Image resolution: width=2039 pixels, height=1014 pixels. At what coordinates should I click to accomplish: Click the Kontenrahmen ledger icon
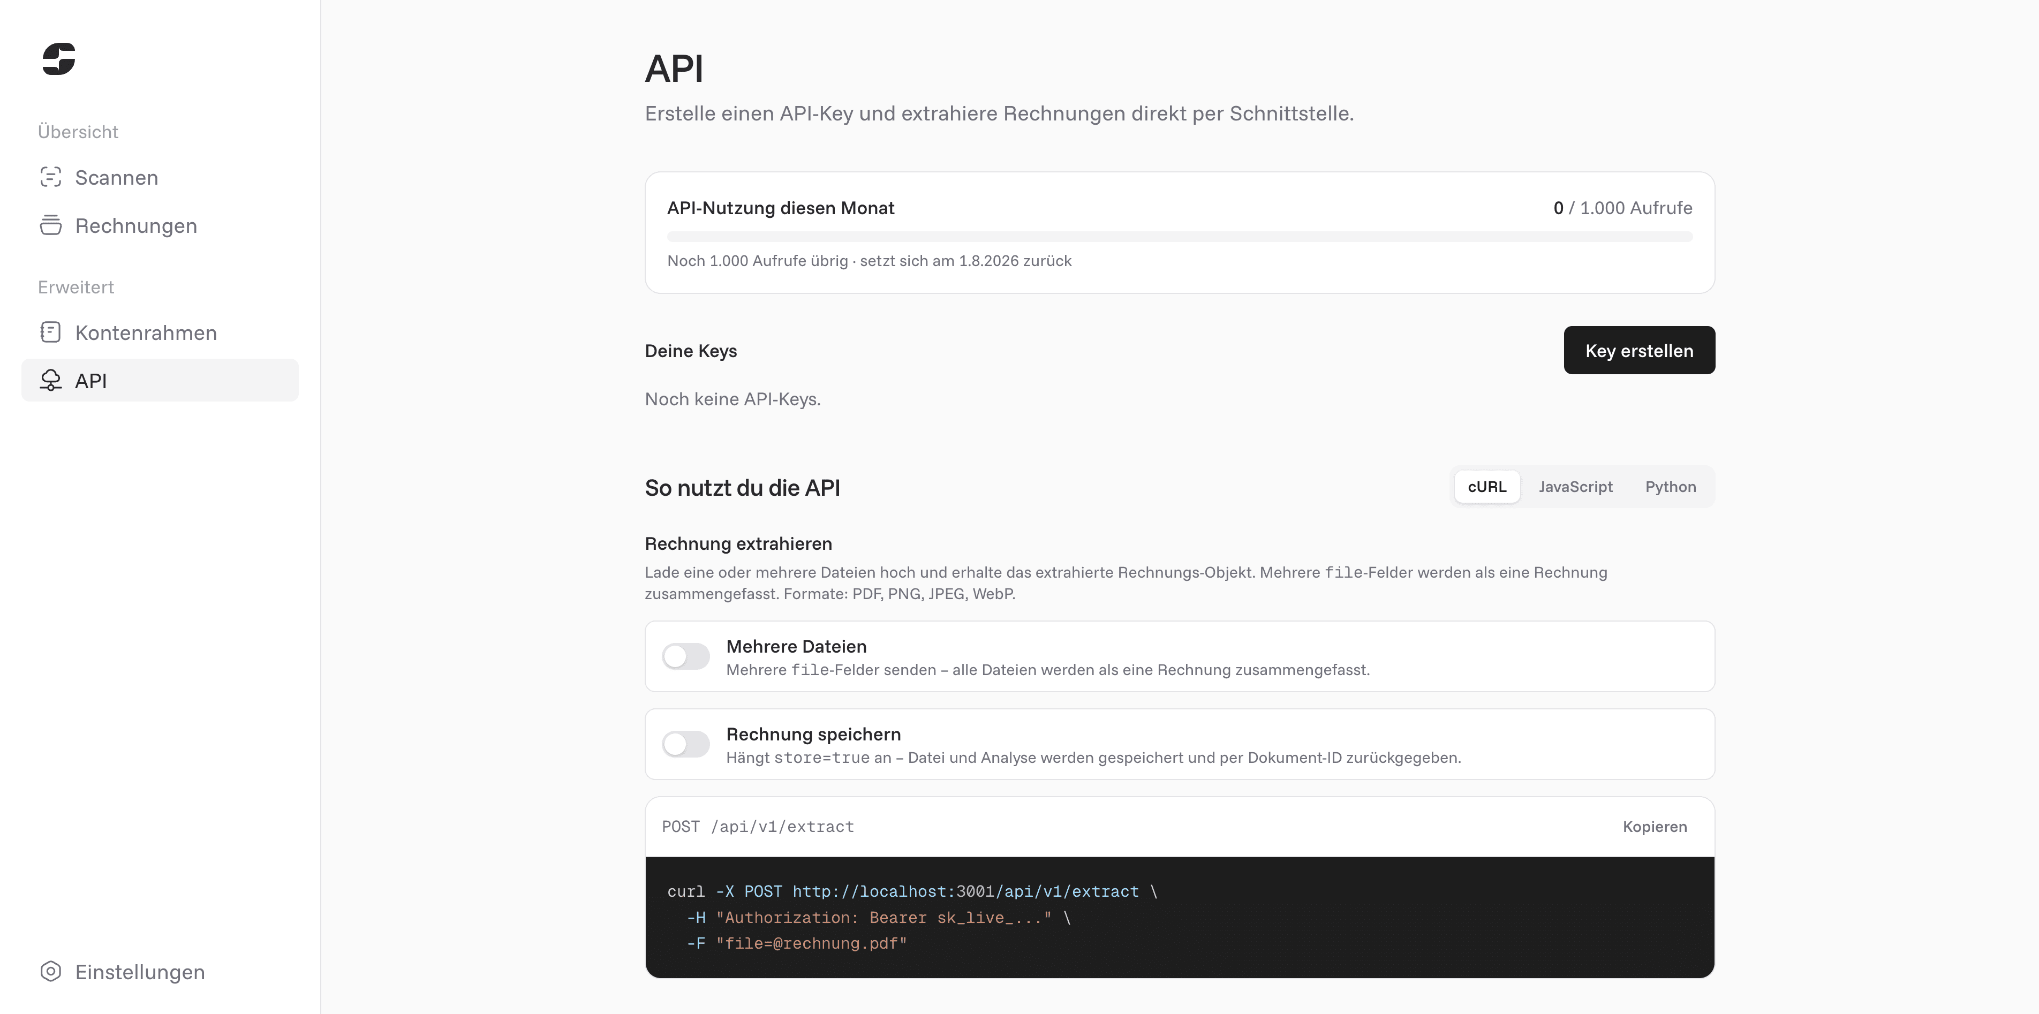pos(51,332)
